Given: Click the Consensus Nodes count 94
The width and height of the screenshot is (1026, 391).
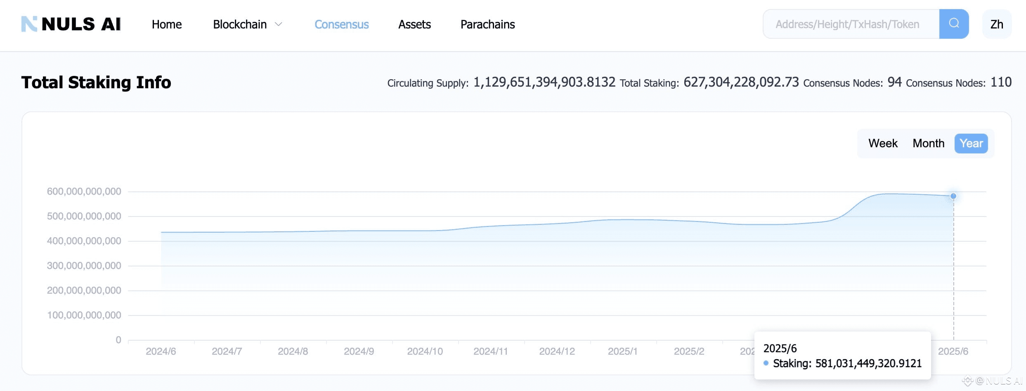Looking at the screenshot, I should pyautogui.click(x=895, y=82).
